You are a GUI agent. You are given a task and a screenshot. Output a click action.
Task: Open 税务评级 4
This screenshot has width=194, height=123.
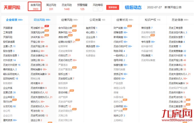pos(119,51)
